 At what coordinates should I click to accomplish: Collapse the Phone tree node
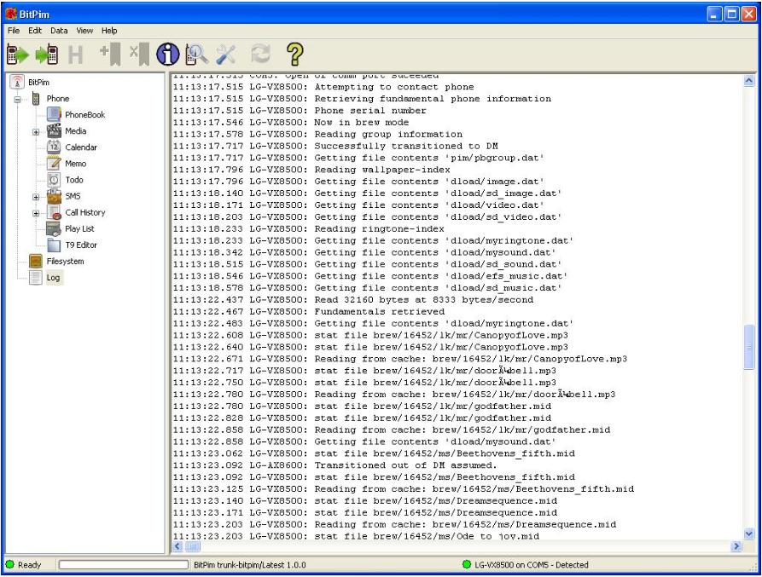(x=18, y=99)
